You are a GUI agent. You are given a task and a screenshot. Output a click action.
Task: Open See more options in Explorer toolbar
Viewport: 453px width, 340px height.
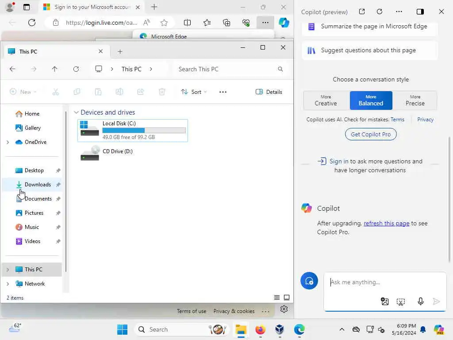(223, 92)
